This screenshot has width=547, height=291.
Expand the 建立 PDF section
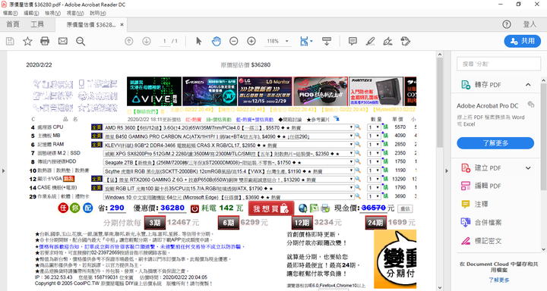[x=528, y=167]
